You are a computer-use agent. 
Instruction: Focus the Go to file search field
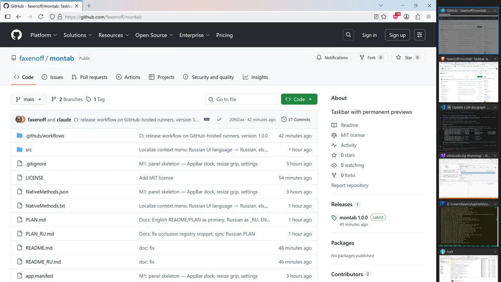pyautogui.click(x=242, y=99)
